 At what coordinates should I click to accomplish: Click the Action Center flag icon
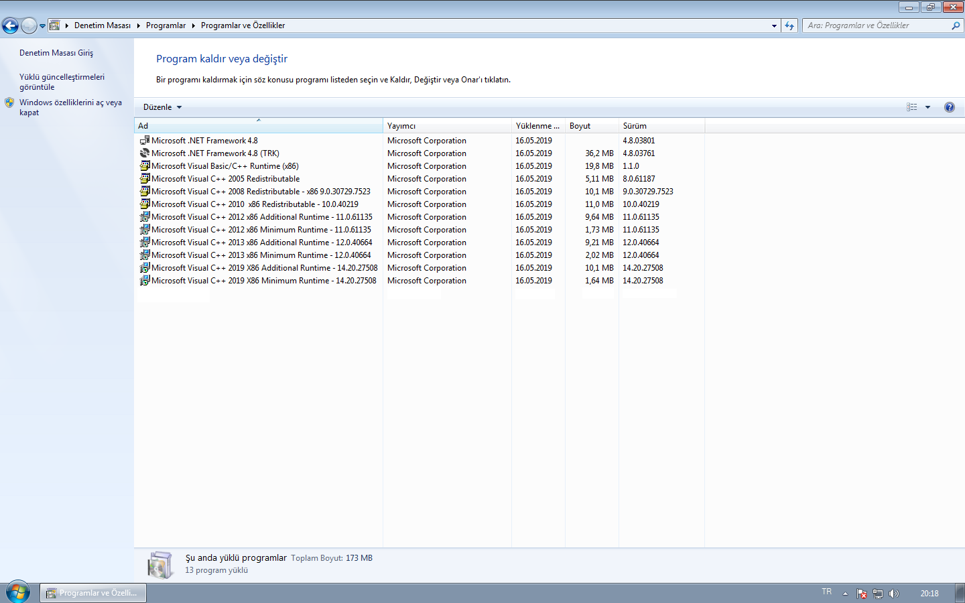coord(862,594)
